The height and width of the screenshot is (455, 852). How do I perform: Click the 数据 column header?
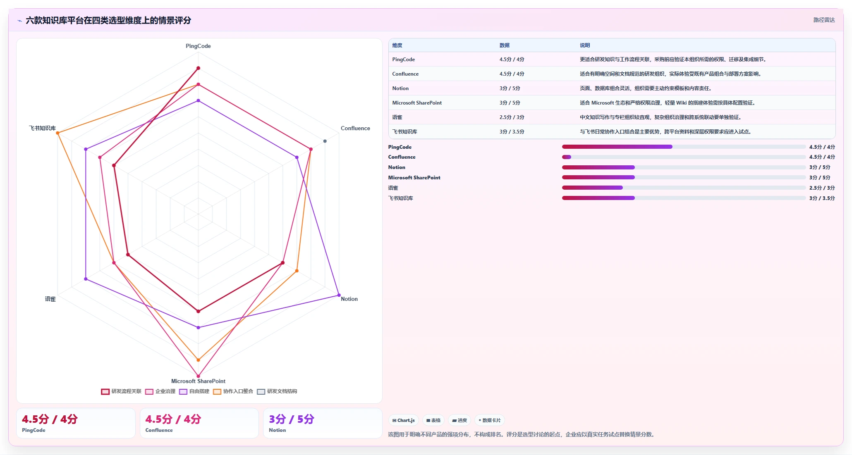505,45
